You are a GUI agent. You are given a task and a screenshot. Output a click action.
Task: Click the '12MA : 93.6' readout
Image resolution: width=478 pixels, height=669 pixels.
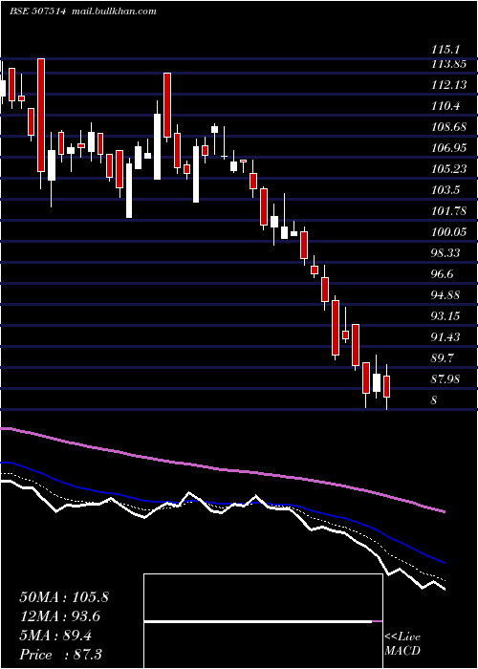[x=61, y=616]
